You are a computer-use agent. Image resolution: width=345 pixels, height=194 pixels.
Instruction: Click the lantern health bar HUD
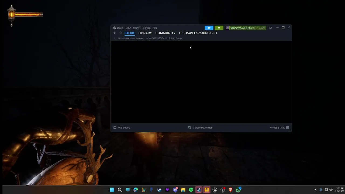[x=25, y=15]
